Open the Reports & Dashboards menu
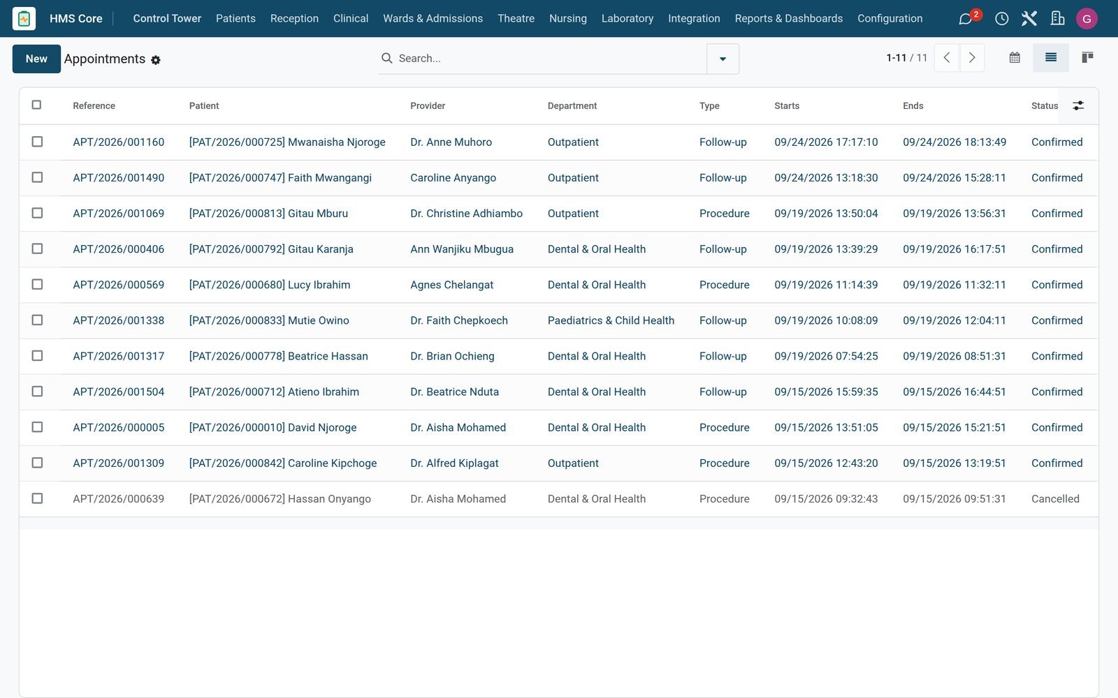Viewport: 1118px width, 698px height. (788, 18)
